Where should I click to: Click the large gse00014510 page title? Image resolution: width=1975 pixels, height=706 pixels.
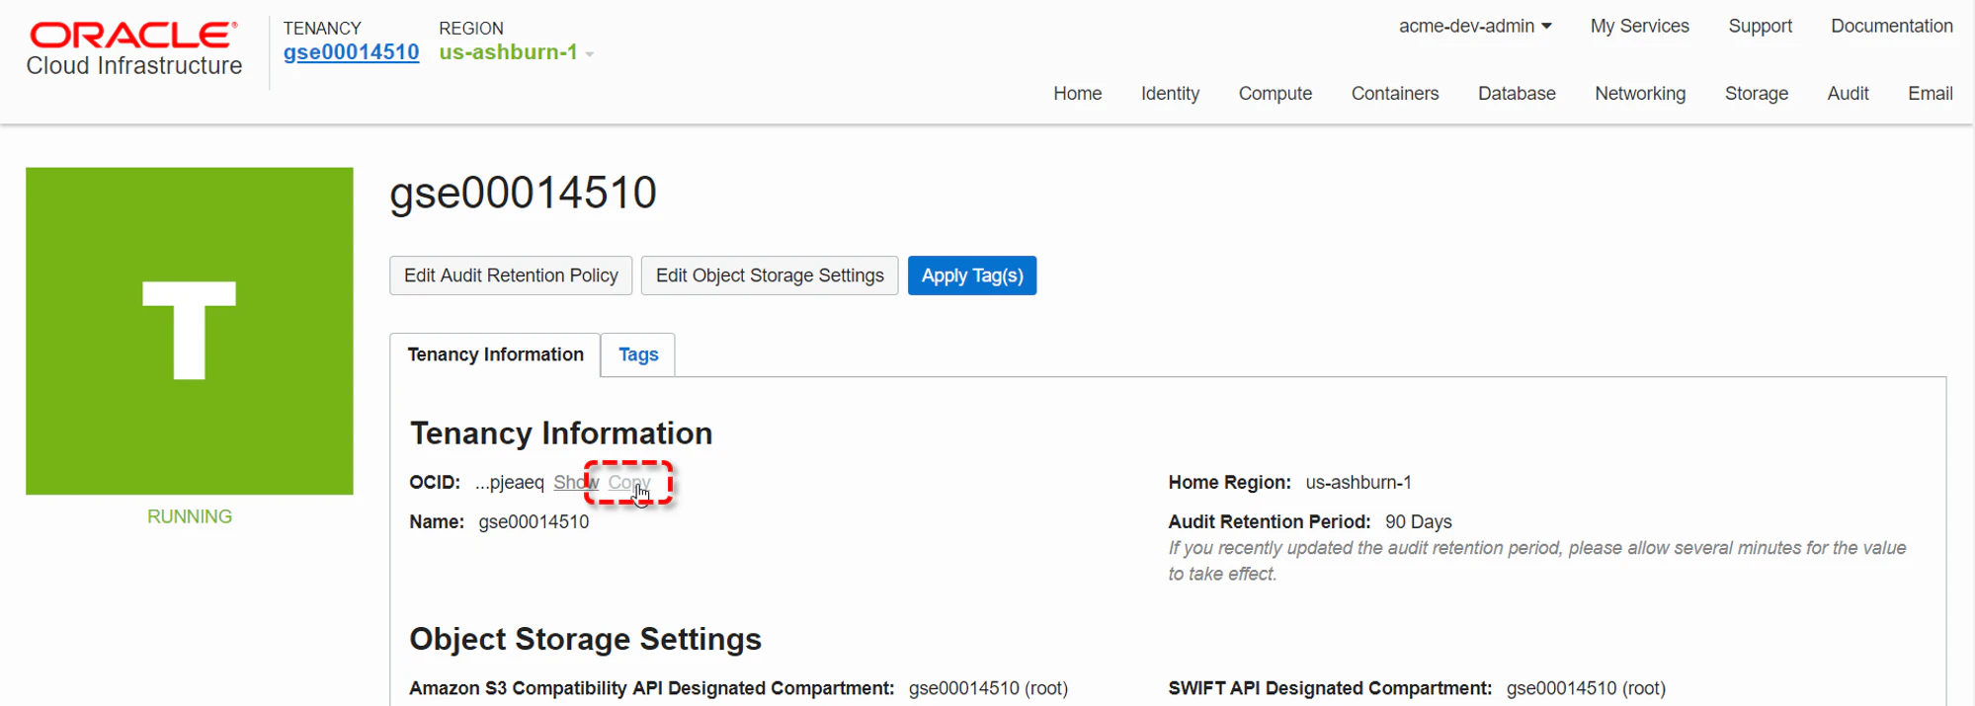click(524, 193)
